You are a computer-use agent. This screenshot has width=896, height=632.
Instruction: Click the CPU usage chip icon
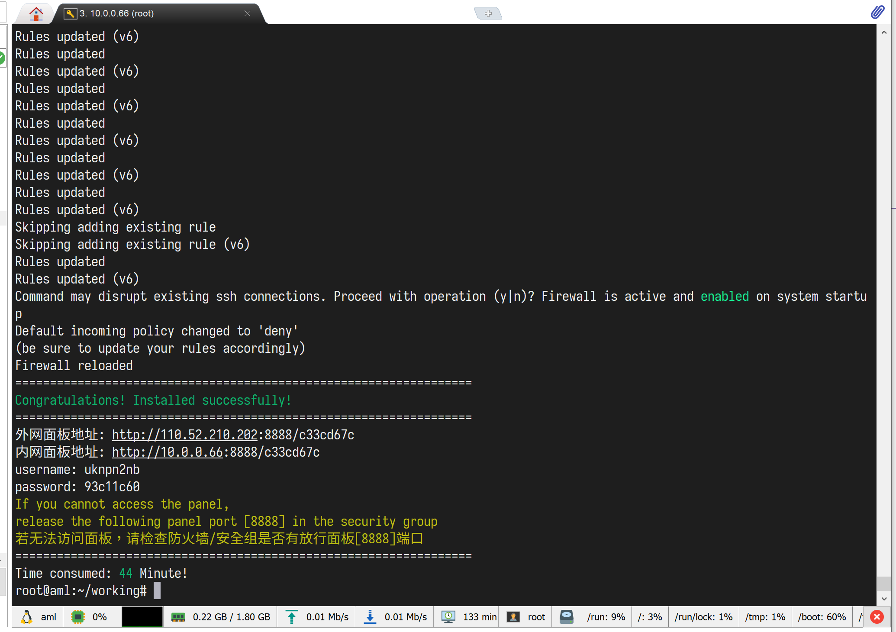click(x=78, y=617)
